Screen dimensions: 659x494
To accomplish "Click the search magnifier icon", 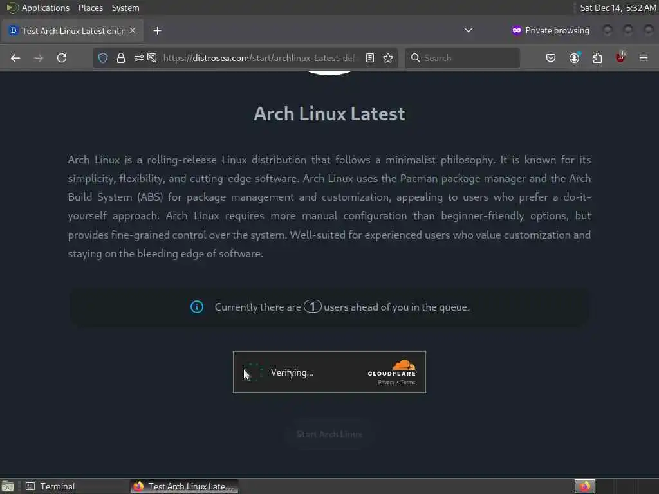I will pyautogui.click(x=415, y=58).
